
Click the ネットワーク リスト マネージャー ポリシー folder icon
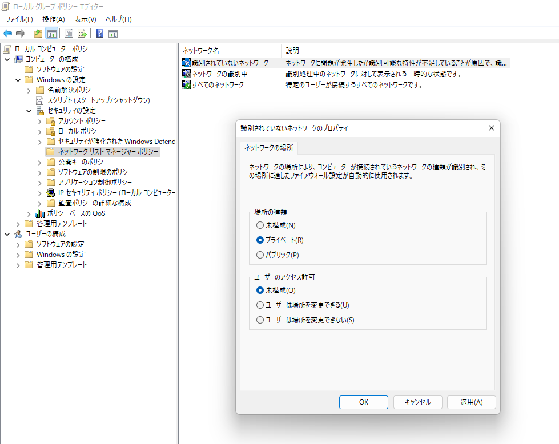(x=51, y=151)
